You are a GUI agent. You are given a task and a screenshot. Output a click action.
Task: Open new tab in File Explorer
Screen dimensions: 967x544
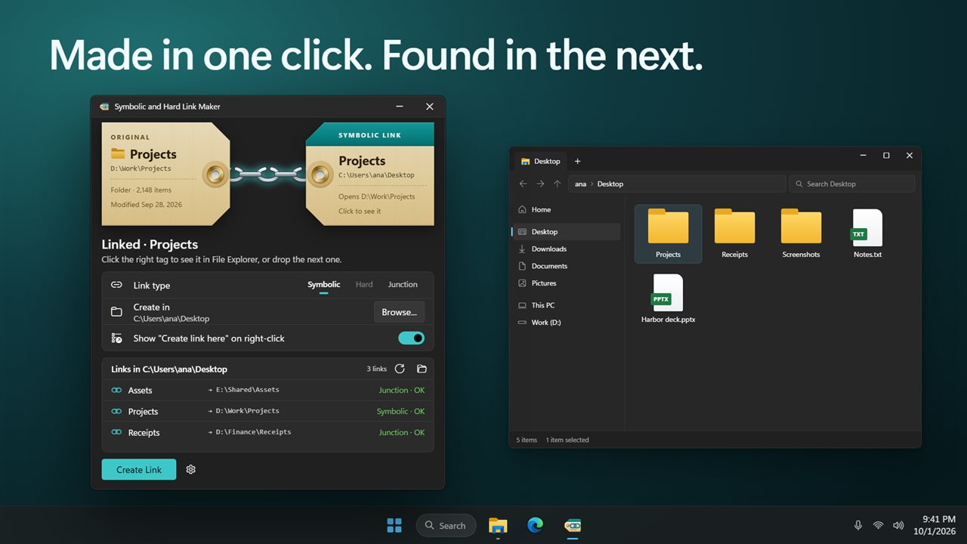click(x=577, y=161)
